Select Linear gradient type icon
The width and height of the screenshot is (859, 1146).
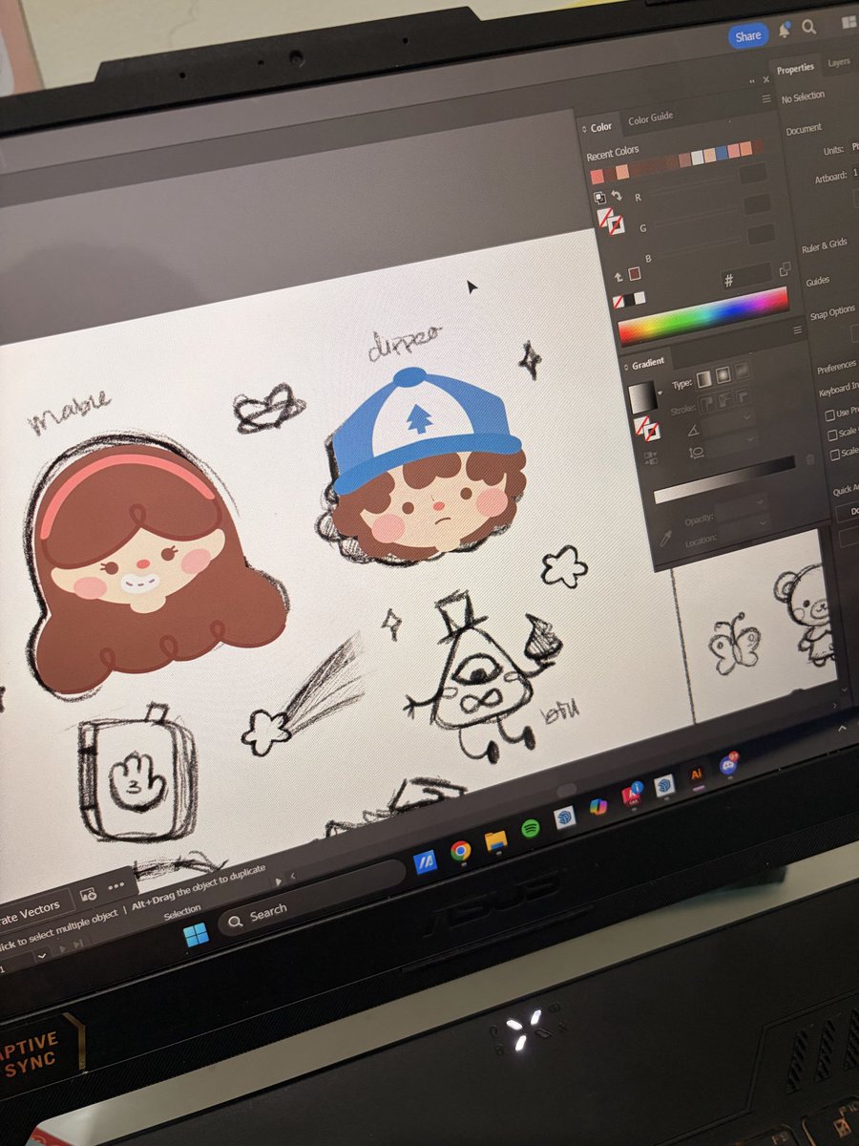click(x=704, y=379)
